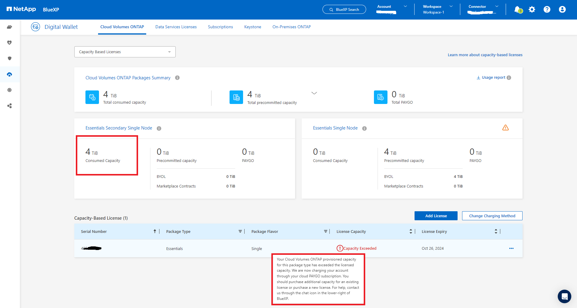
Task: Open the chat icon in lower-right corner
Action: click(564, 297)
